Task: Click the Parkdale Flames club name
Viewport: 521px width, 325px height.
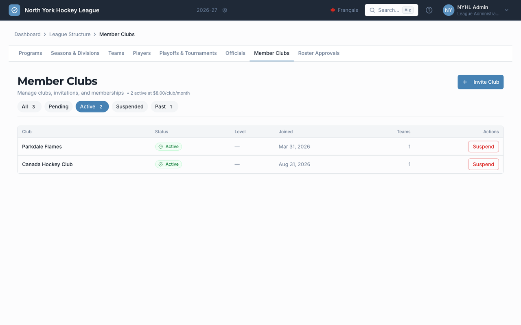Action: 42,147
